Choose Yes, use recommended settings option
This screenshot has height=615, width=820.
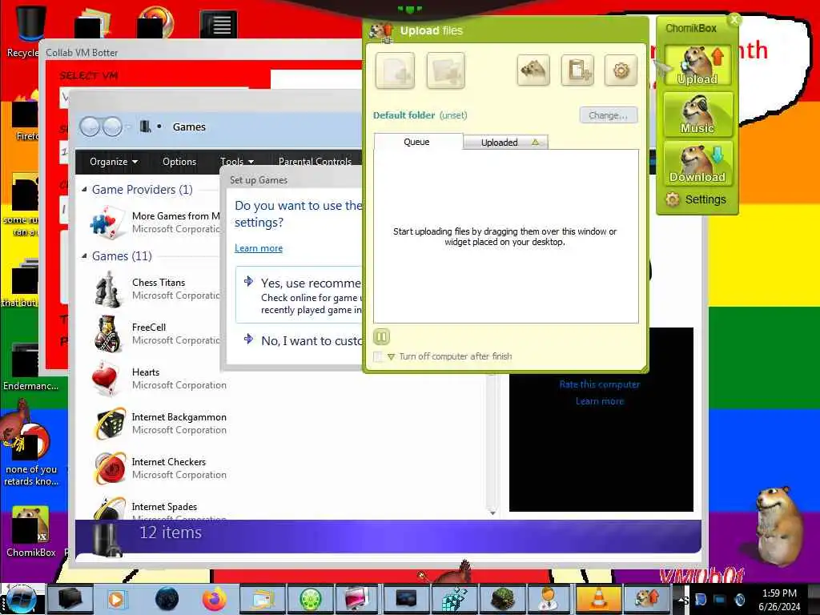pyautogui.click(x=299, y=295)
